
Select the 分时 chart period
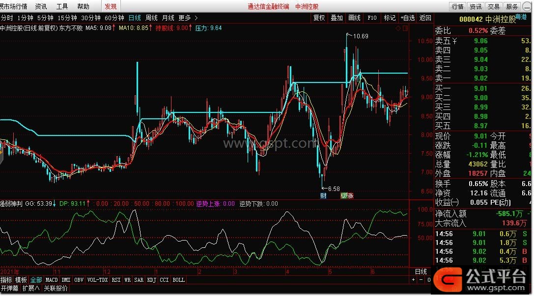(7, 18)
